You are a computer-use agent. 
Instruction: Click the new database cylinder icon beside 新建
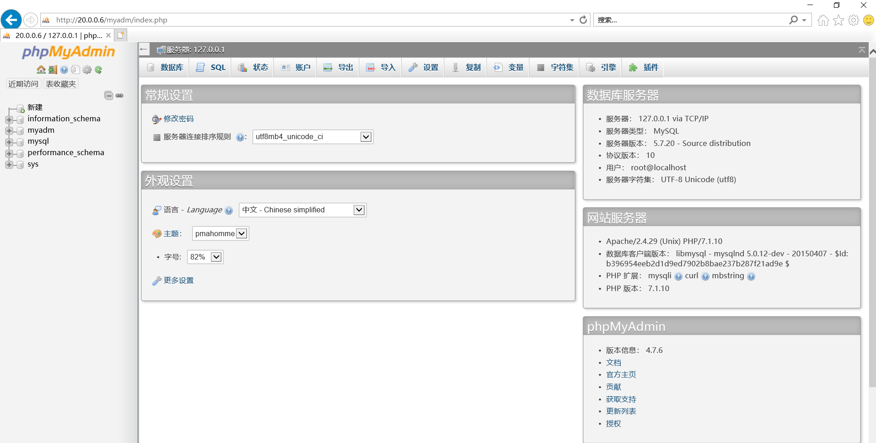[x=21, y=108]
